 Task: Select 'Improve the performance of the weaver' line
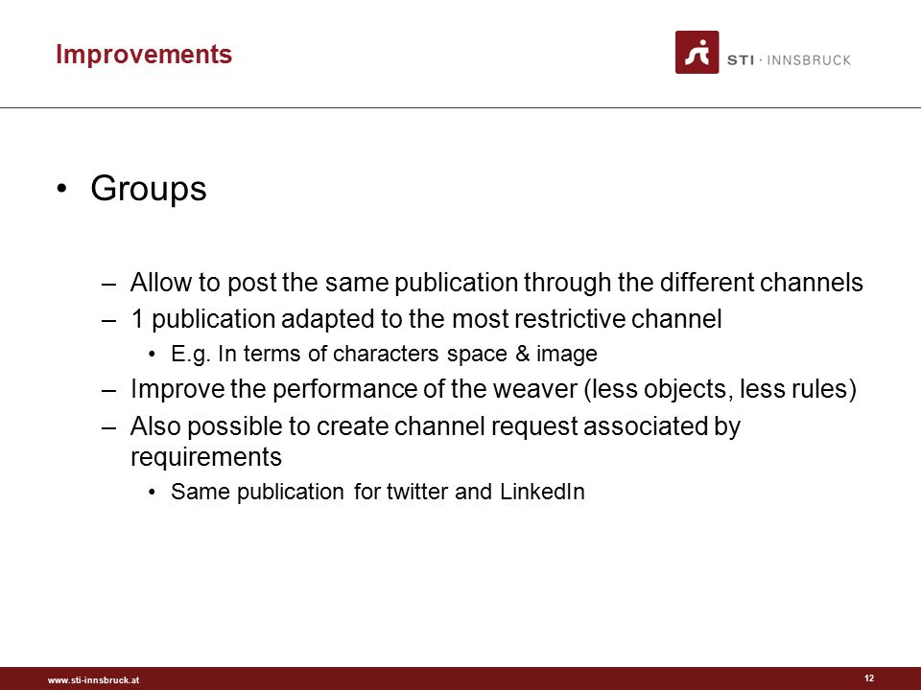click(x=493, y=389)
